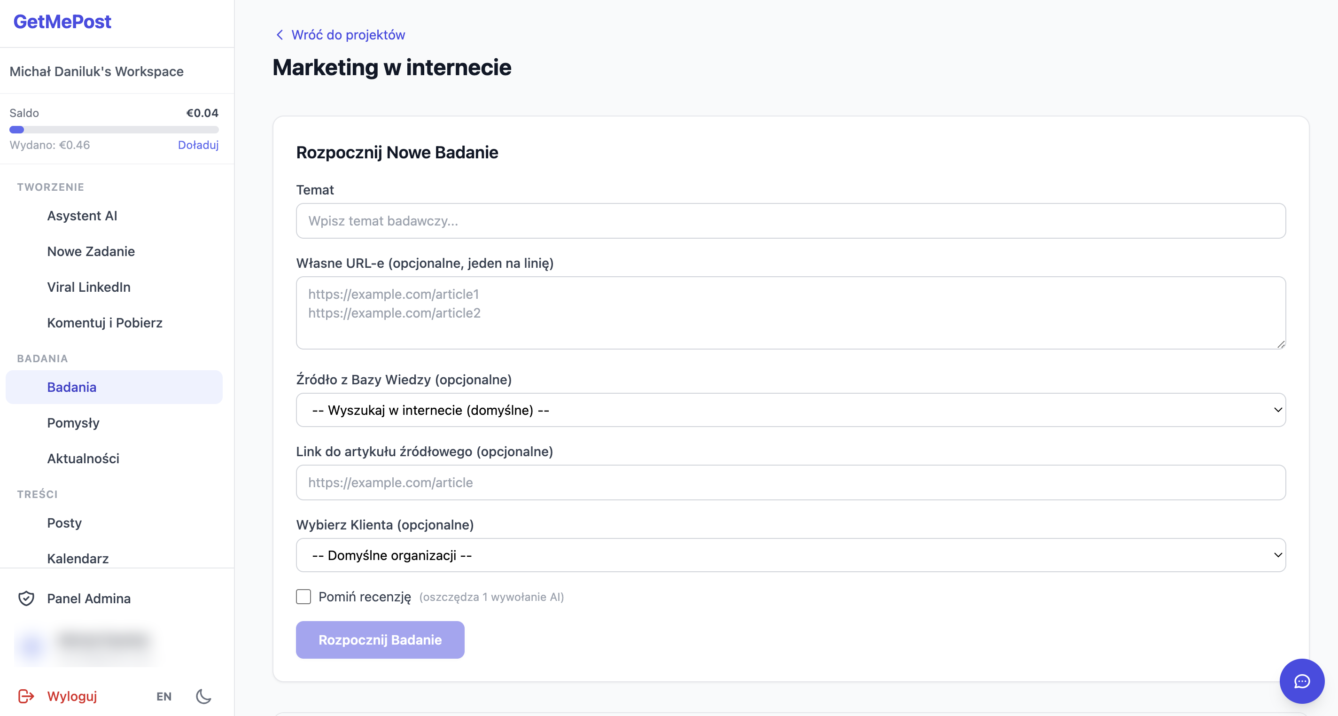Go to Asystent AI in sidebar
Screen dimensions: 1338x716
click(x=82, y=216)
